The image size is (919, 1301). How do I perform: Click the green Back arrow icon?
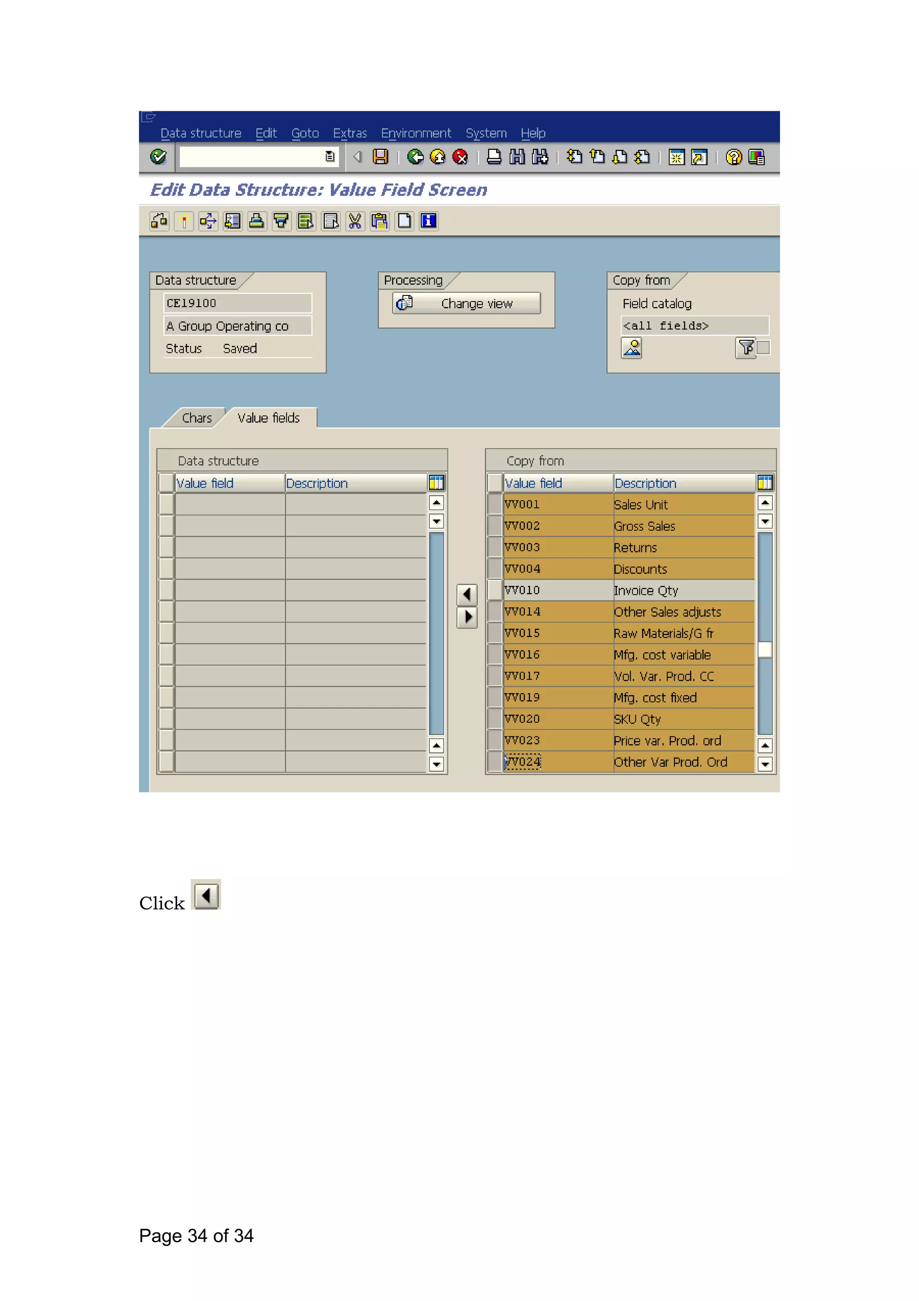(415, 157)
